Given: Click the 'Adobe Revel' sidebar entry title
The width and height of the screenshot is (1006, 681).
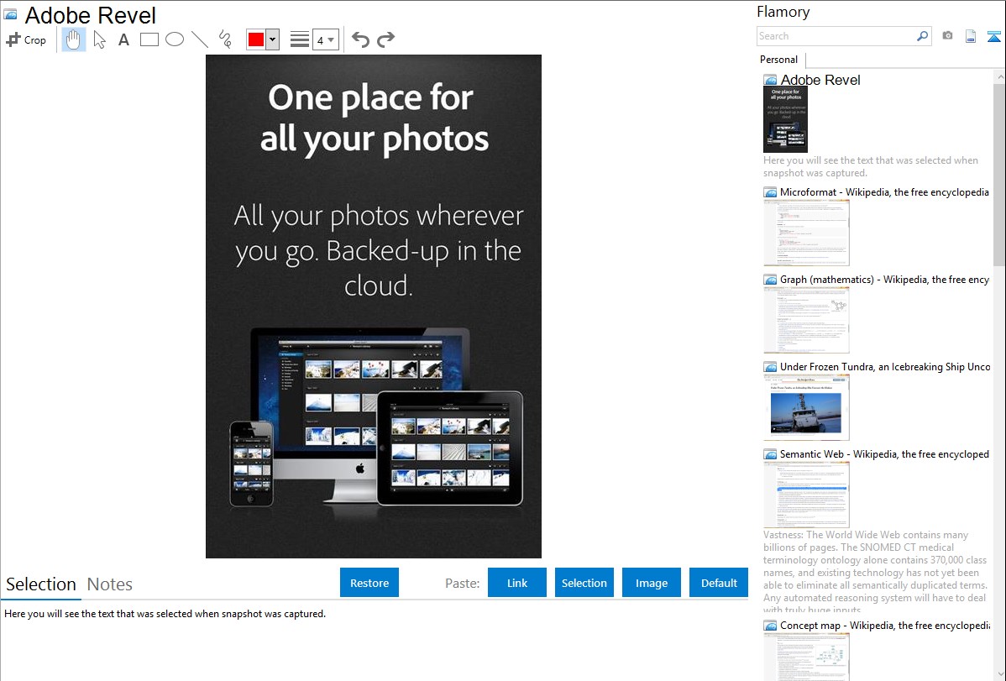Looking at the screenshot, I should click(x=820, y=81).
